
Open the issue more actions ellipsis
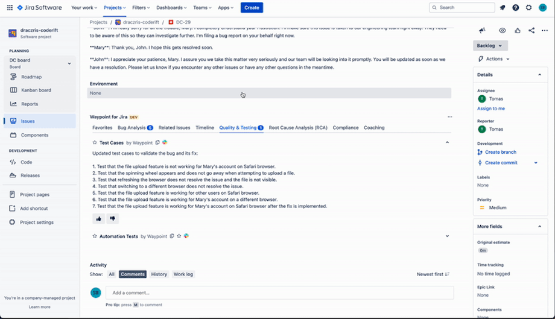(x=545, y=30)
